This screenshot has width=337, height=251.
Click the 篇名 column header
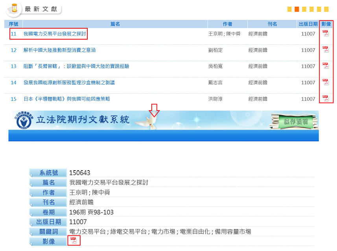pos(115,24)
